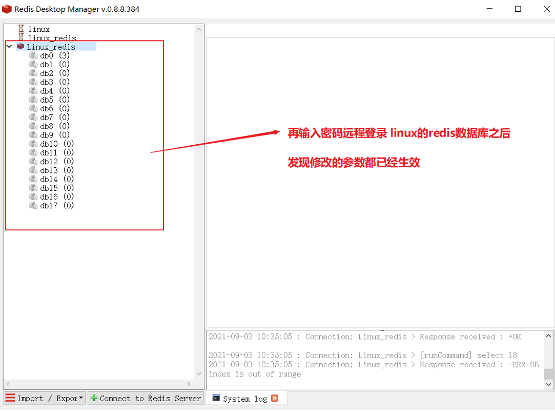Collapse the Linux_redis connection tree
Screen dimensions: 555x415
(x=9, y=47)
